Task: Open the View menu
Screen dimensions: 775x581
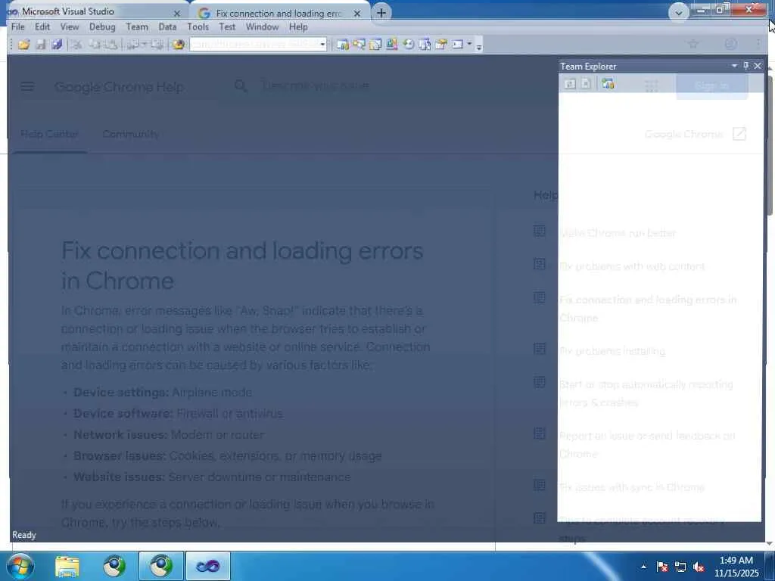Action: (x=70, y=26)
